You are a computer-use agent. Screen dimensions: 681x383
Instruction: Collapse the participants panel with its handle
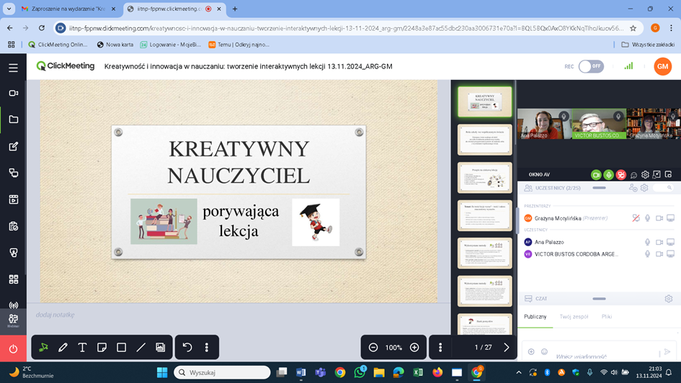click(x=599, y=188)
